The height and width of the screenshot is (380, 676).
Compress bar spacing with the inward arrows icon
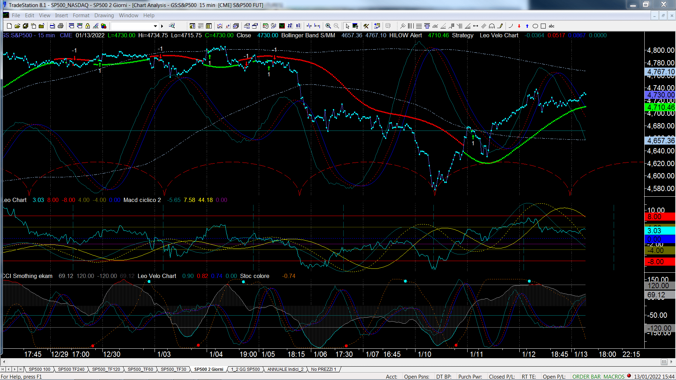(x=309, y=26)
